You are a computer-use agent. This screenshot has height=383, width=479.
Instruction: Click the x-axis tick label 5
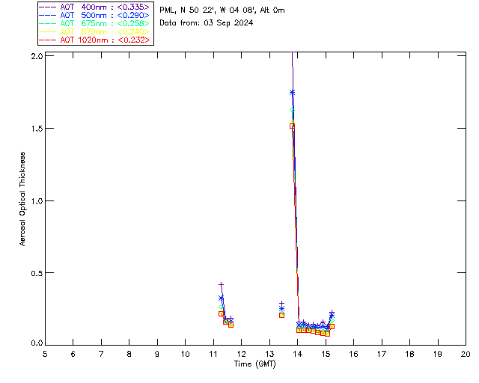click(x=45, y=354)
